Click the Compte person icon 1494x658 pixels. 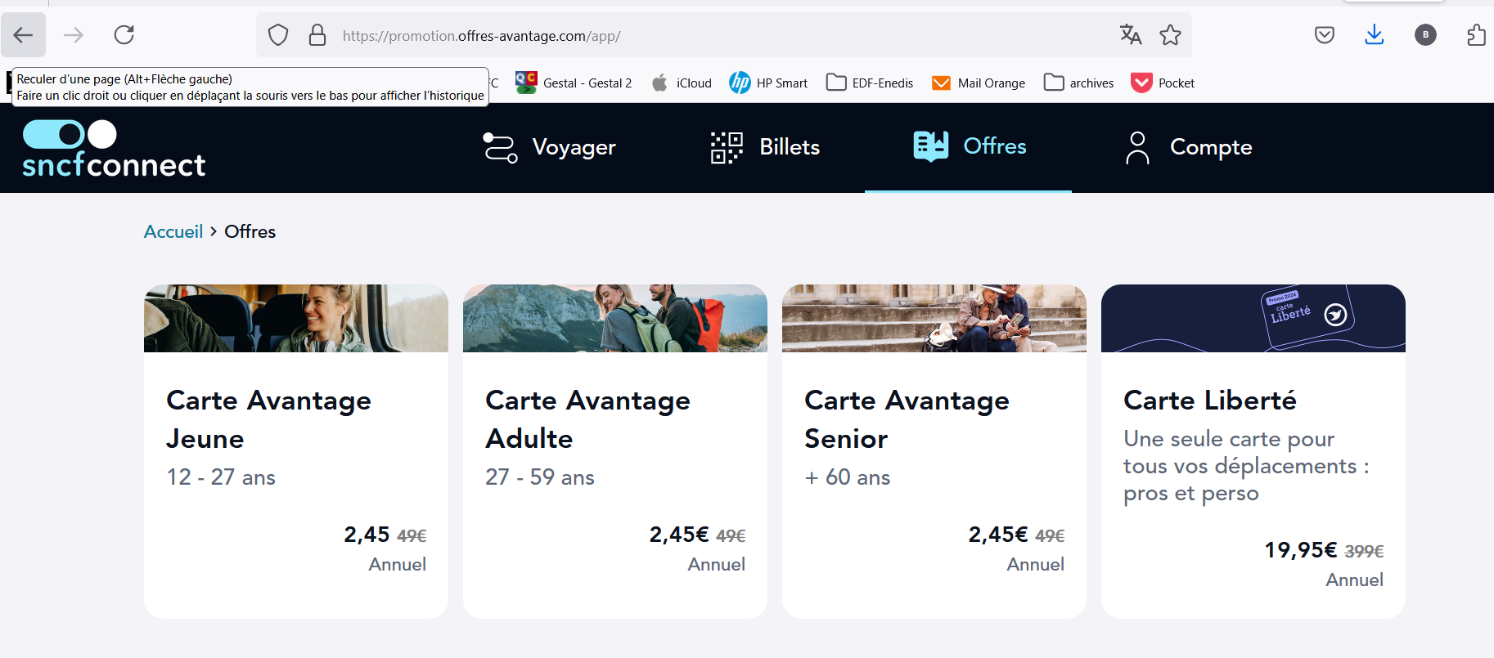pyautogui.click(x=1137, y=147)
